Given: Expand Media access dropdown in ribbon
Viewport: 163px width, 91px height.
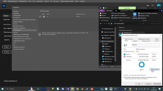Looking at the screenshot, I should (118, 13).
